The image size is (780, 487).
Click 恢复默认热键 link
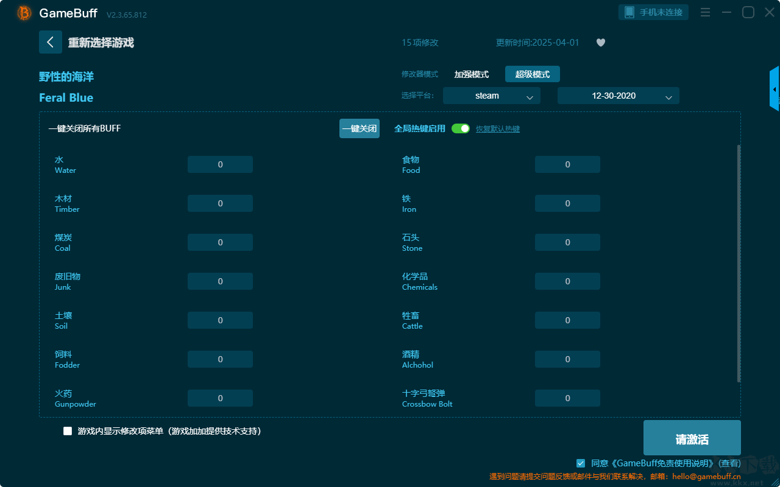coord(498,129)
